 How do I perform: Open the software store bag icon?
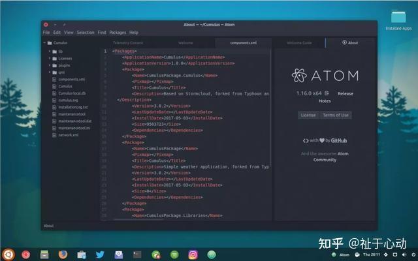pos(82,254)
